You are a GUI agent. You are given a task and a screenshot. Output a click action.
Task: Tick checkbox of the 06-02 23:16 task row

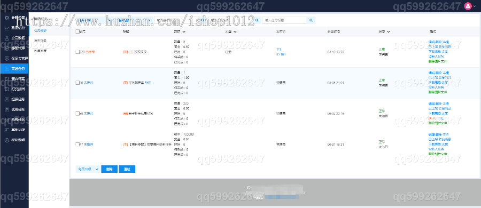(x=77, y=114)
